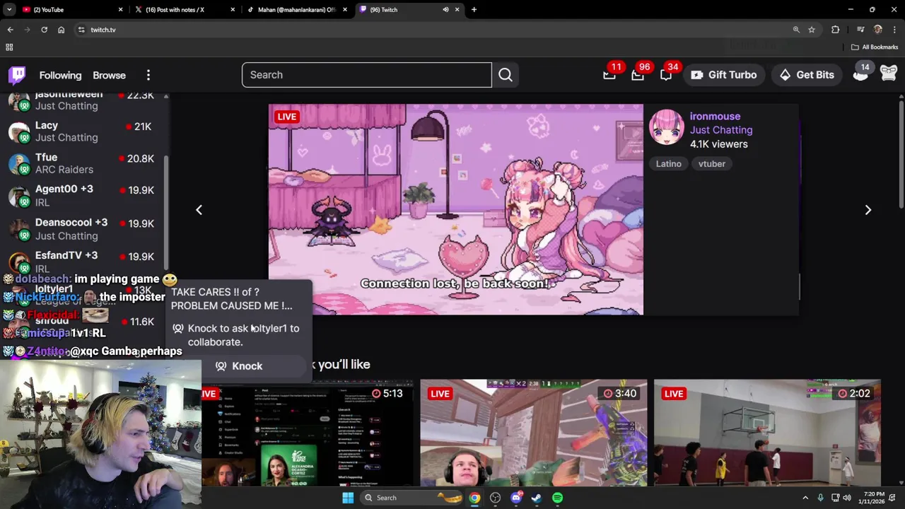Click the Get Bits button
The height and width of the screenshot is (509, 905).
tap(807, 75)
